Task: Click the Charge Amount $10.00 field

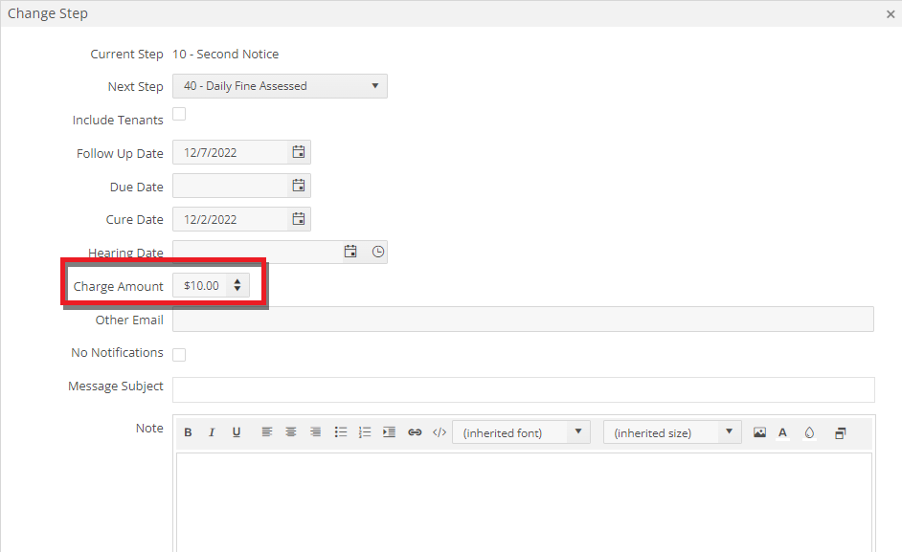Action: [x=201, y=286]
